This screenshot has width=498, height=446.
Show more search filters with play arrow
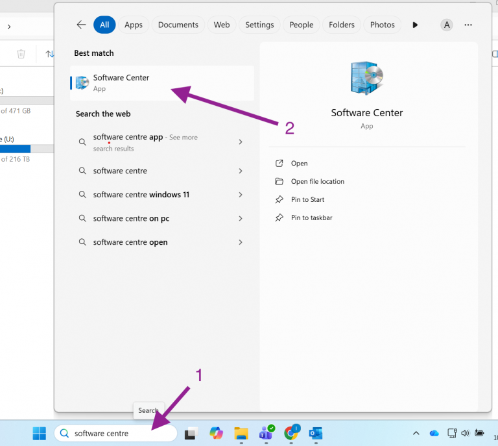click(x=415, y=25)
